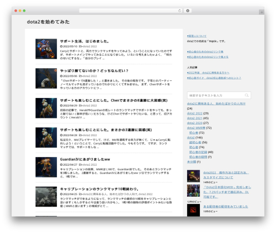Click the 2022/04/25 date text

tap(70, 194)
